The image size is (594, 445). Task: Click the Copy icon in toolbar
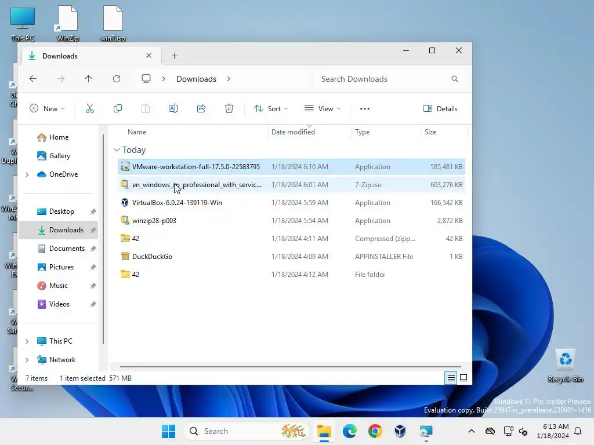tap(117, 108)
